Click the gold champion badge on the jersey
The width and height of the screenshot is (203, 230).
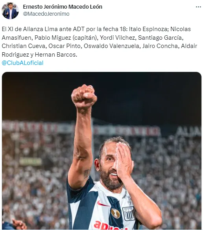tap(116, 213)
